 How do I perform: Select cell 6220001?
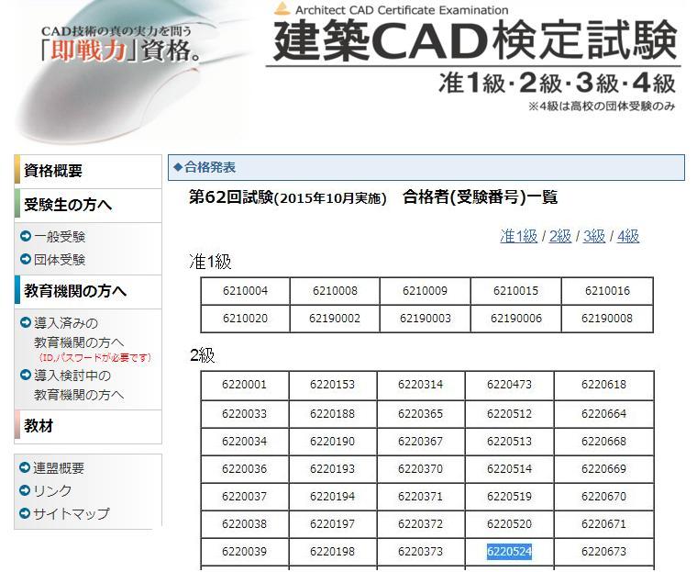pos(245,385)
